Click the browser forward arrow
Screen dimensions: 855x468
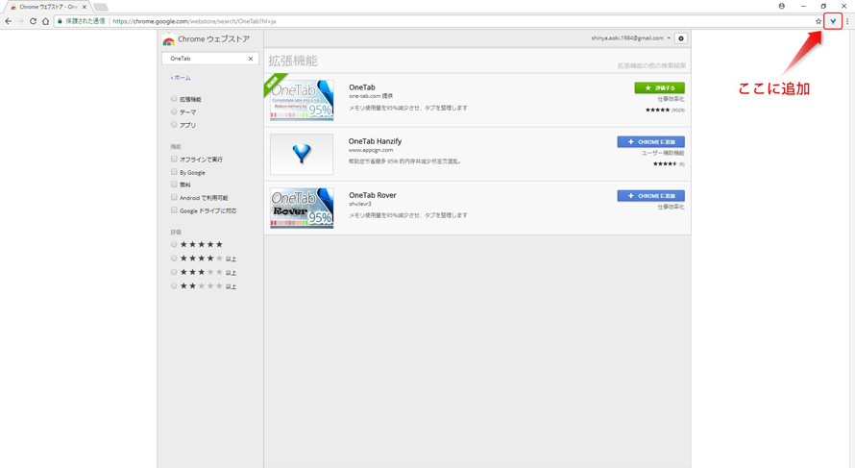click(x=20, y=21)
